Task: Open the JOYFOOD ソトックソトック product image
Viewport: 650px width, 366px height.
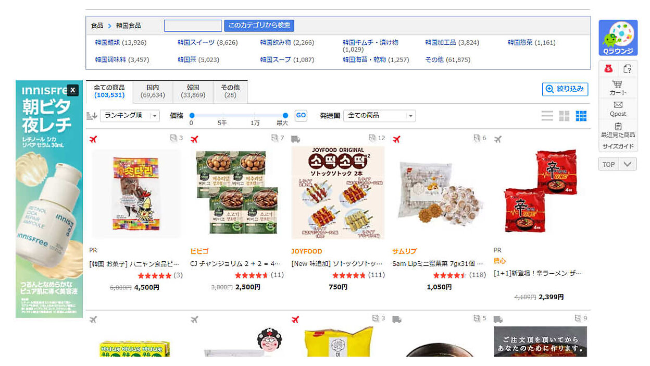Action: [x=338, y=192]
